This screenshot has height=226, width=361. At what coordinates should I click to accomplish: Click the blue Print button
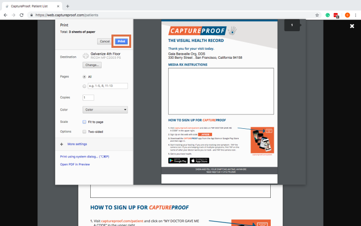121,41
